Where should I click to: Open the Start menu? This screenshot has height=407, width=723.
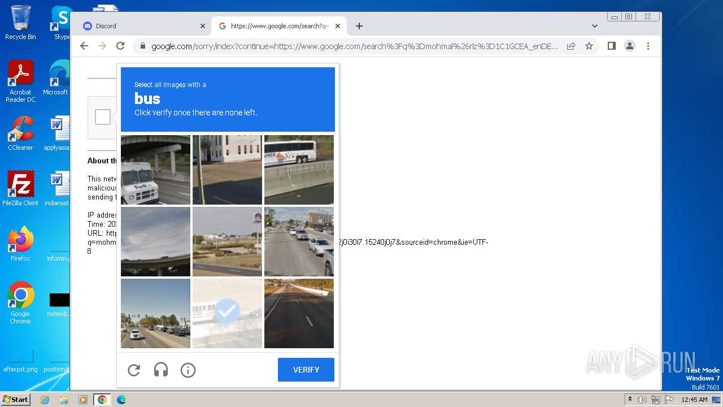(15, 400)
